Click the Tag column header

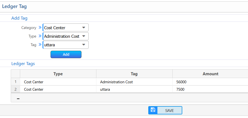134,74
